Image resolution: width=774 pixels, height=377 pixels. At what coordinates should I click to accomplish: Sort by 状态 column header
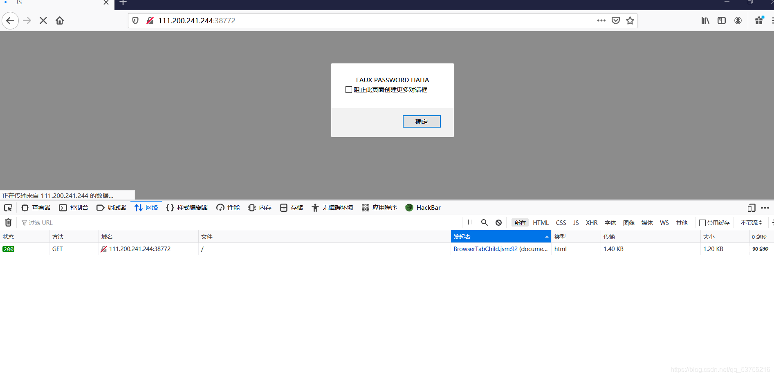click(x=25, y=237)
